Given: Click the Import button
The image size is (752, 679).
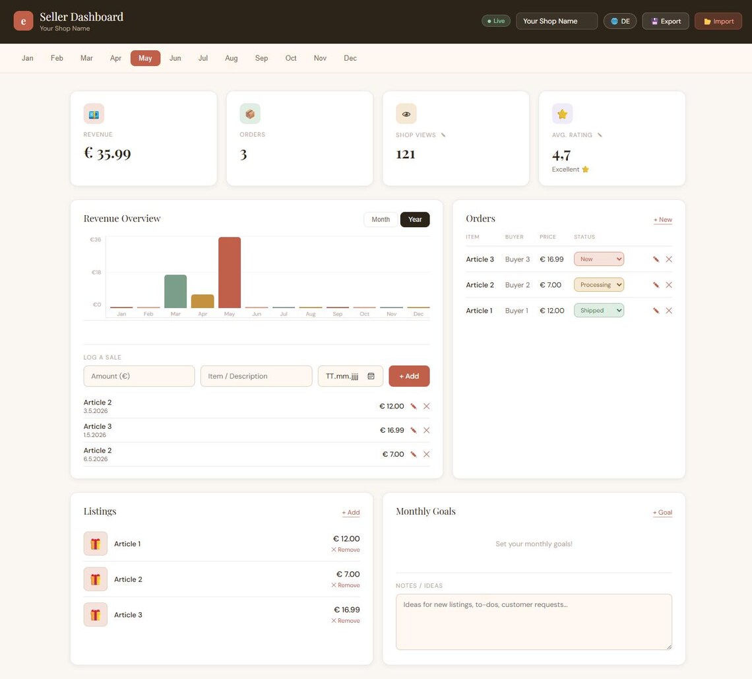Looking at the screenshot, I should (x=718, y=21).
